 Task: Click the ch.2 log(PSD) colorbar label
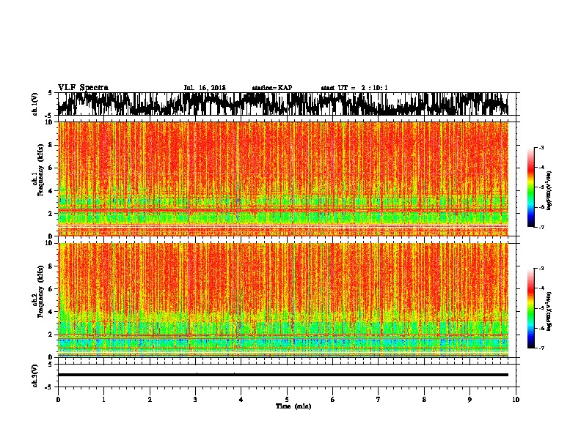549,311
